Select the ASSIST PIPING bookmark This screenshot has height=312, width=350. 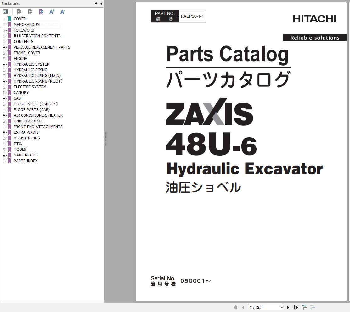[x=27, y=138]
